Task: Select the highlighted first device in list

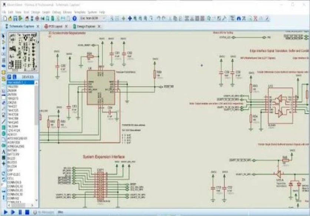Action: 20,82
